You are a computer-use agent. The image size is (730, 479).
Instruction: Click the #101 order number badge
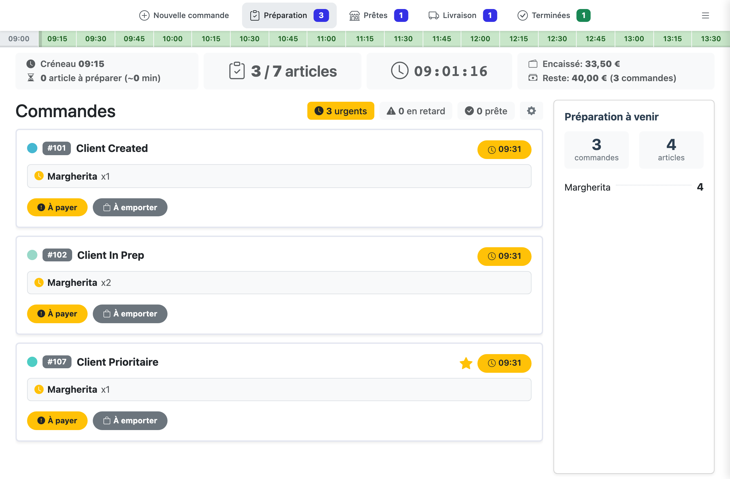pos(57,148)
